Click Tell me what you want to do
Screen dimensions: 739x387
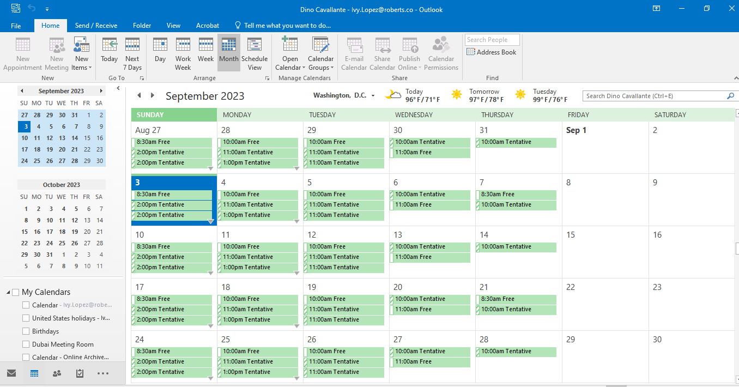click(x=283, y=26)
